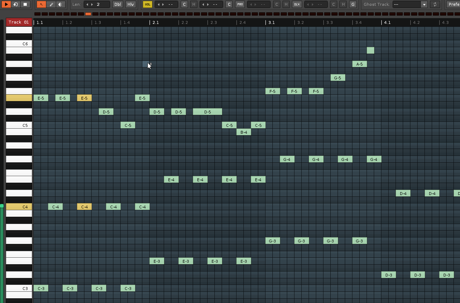The height and width of the screenshot is (303, 460).
Task: Increase note length with Len right arrow
Action: point(92,4)
